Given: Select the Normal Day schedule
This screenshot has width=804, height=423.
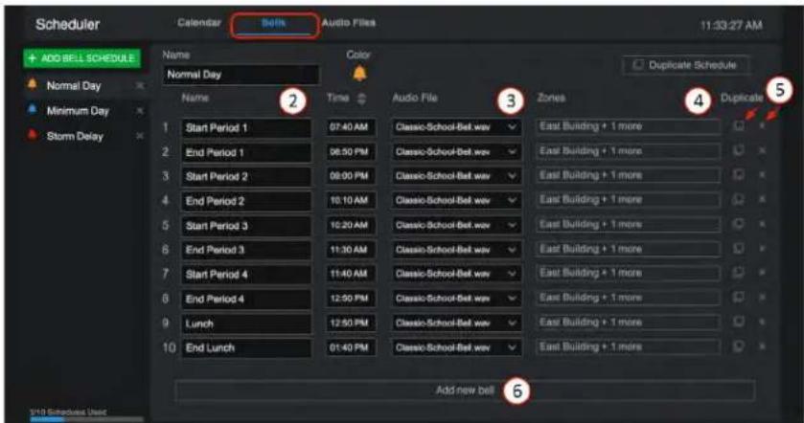Looking at the screenshot, I should (x=74, y=86).
